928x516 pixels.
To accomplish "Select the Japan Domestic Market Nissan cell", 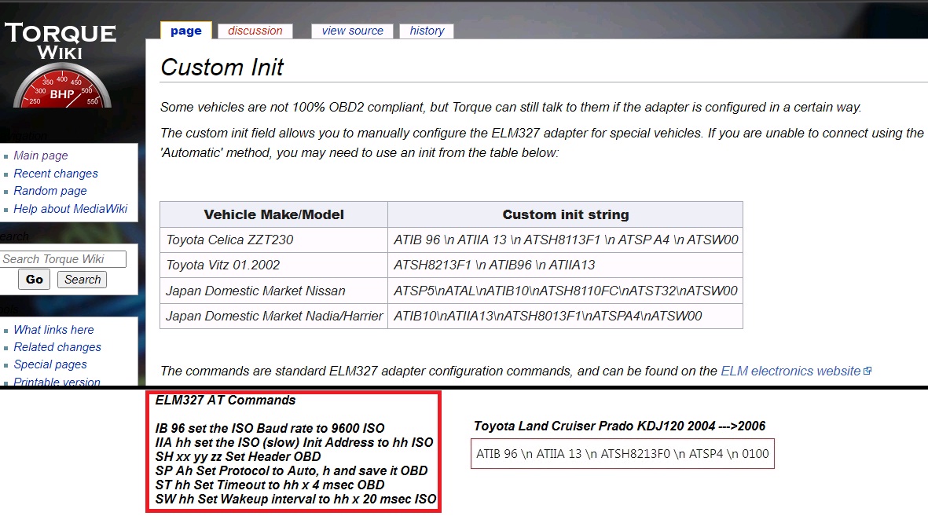I will [x=273, y=291].
